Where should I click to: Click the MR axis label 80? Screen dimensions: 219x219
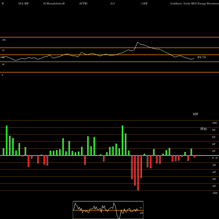point(214,130)
